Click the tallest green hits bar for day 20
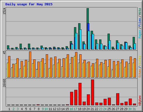 [x=88, y=16]
